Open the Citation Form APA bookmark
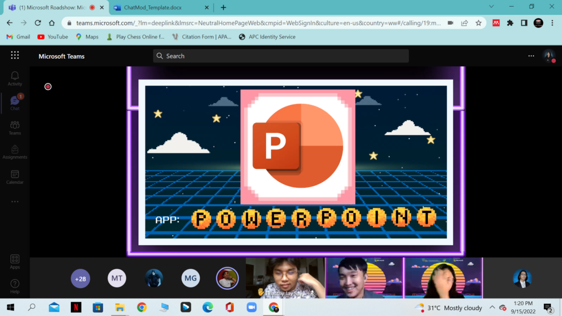Viewport: 562px width, 316px height. click(x=202, y=37)
